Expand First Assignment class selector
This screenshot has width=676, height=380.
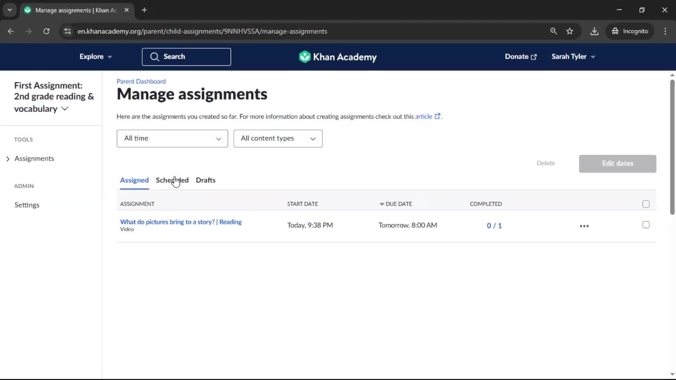tap(54, 97)
